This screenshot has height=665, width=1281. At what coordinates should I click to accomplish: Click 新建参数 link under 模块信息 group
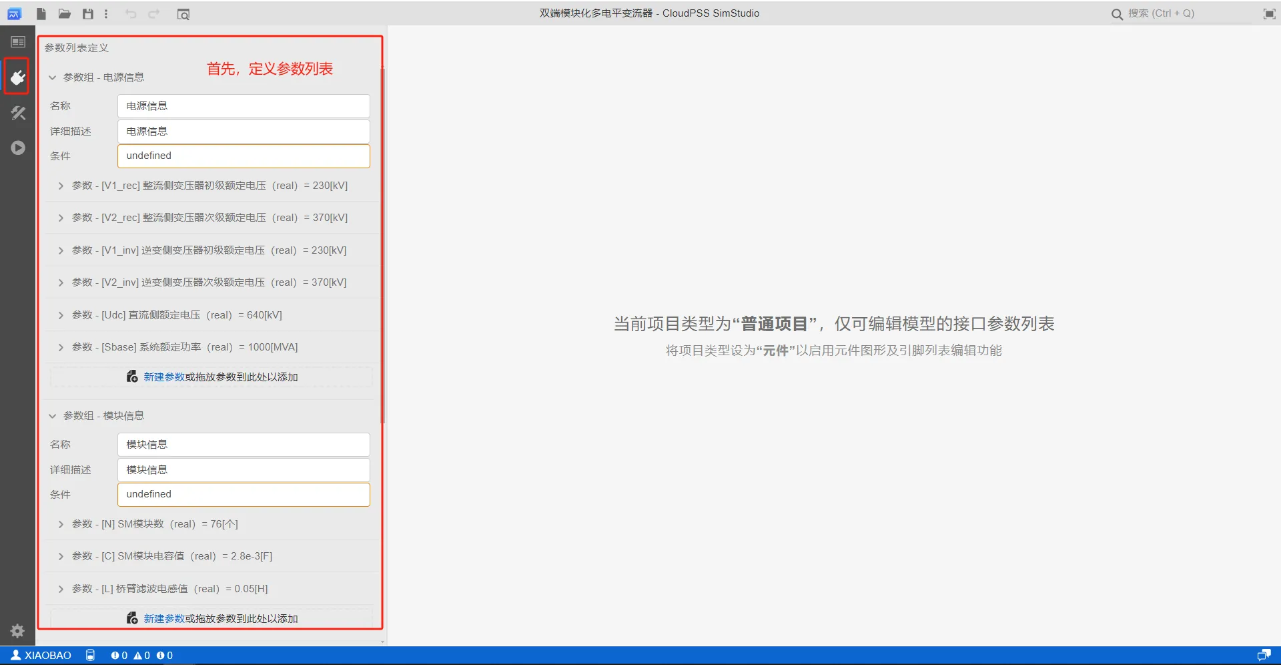point(164,619)
